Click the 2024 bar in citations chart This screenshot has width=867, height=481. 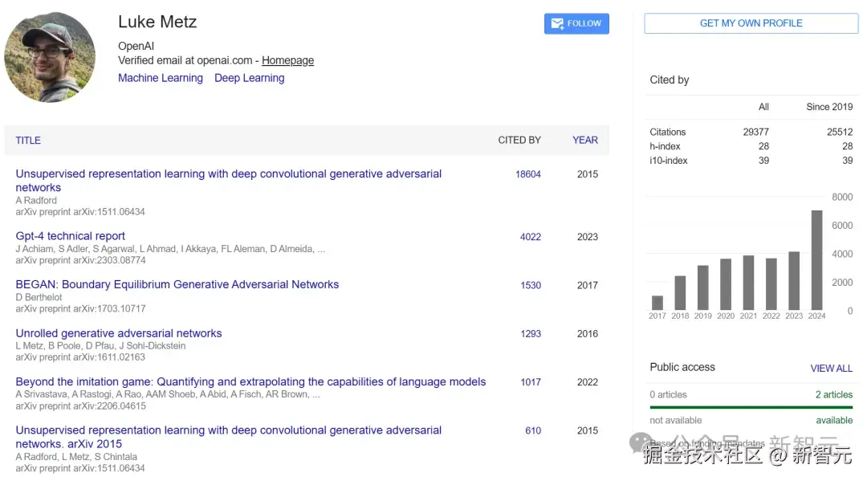click(816, 260)
